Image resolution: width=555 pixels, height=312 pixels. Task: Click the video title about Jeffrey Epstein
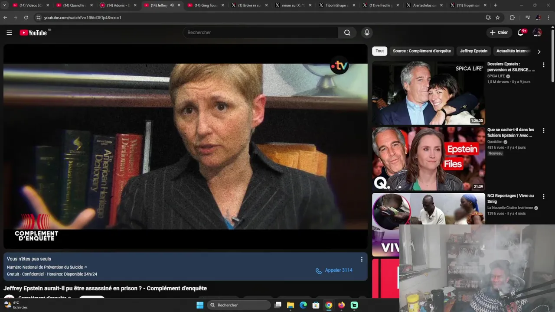click(x=105, y=289)
